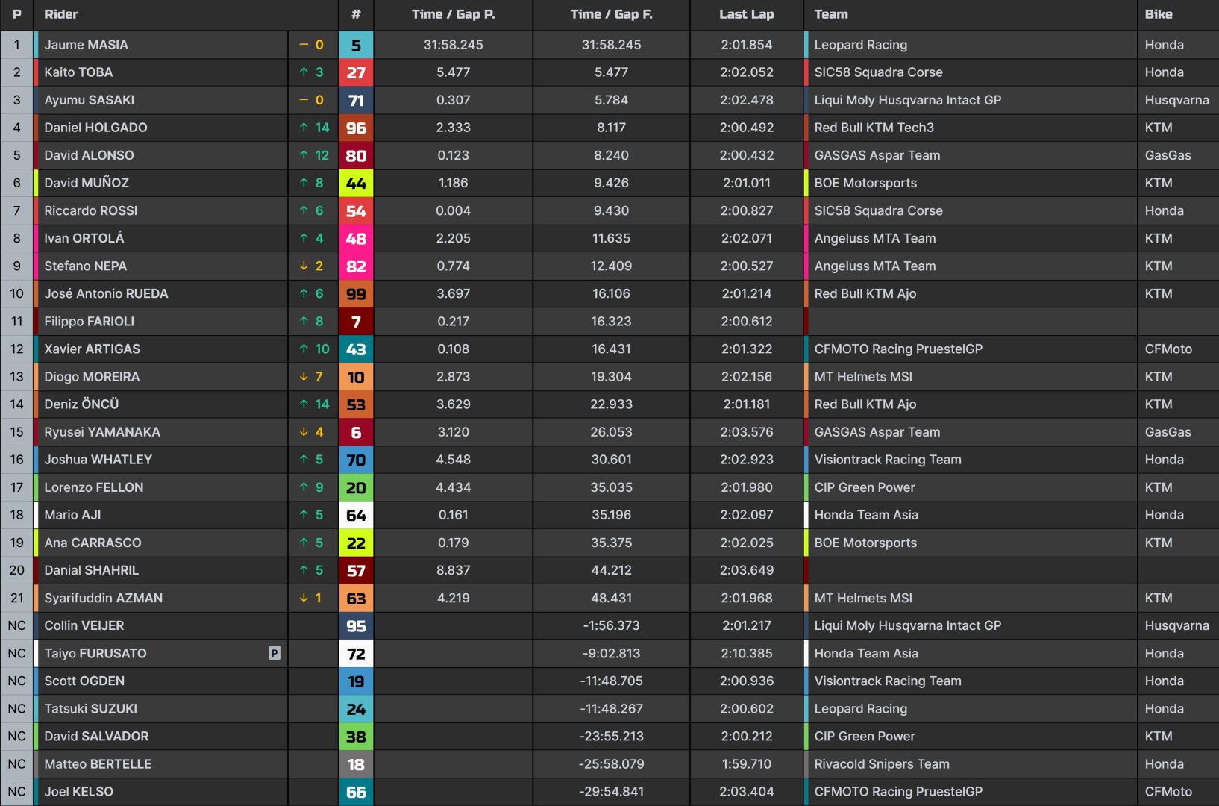Click CFMoto bike in Xavier Artigas row
The image size is (1219, 806).
coord(1168,349)
